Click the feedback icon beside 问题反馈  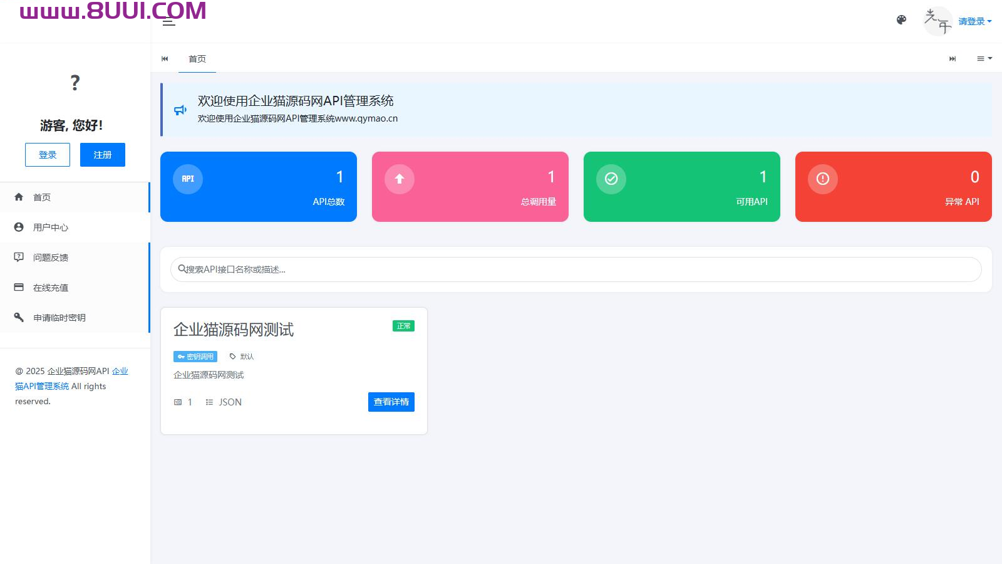pyautogui.click(x=19, y=257)
